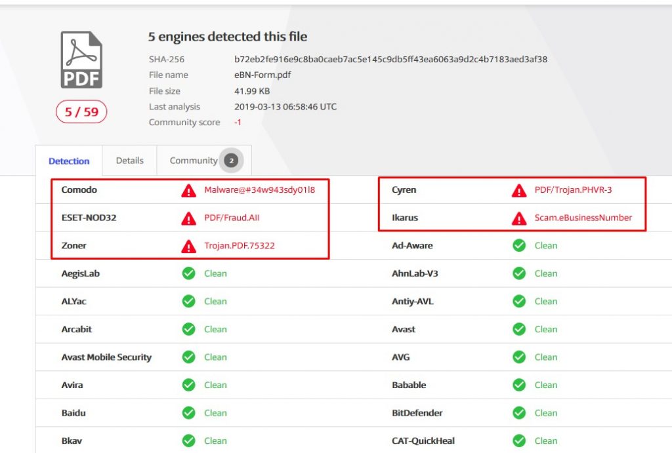The width and height of the screenshot is (672, 453).
Task: Click the Ikarus engine name
Action: click(x=404, y=218)
